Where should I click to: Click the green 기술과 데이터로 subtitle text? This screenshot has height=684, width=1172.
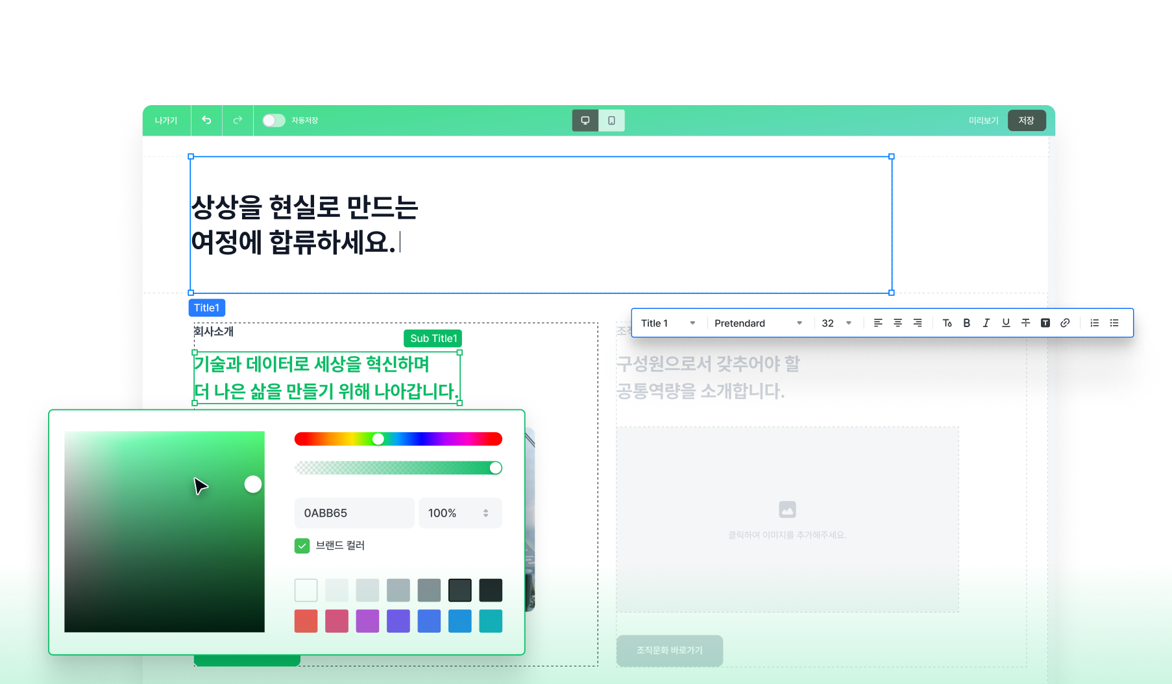326,378
